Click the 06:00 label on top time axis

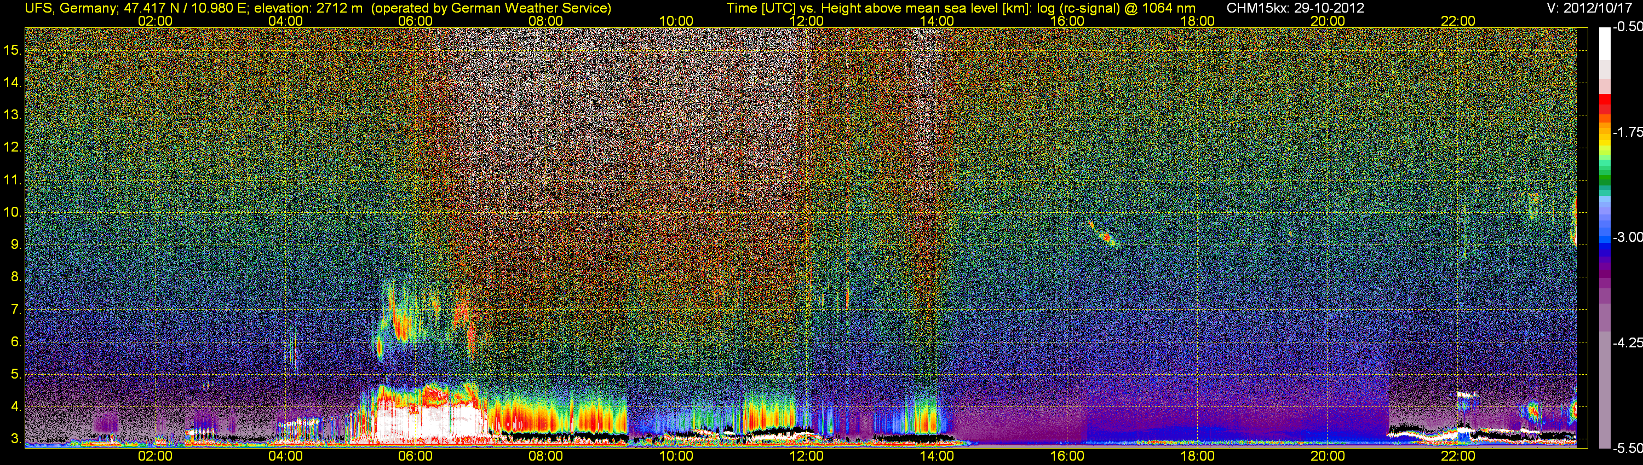tap(415, 21)
